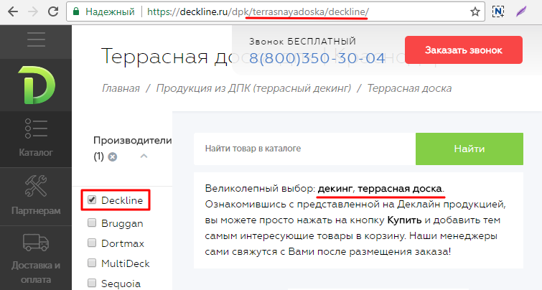Go to Главная breadcrumb link
Screen dimensions: 542x290
click(x=121, y=88)
